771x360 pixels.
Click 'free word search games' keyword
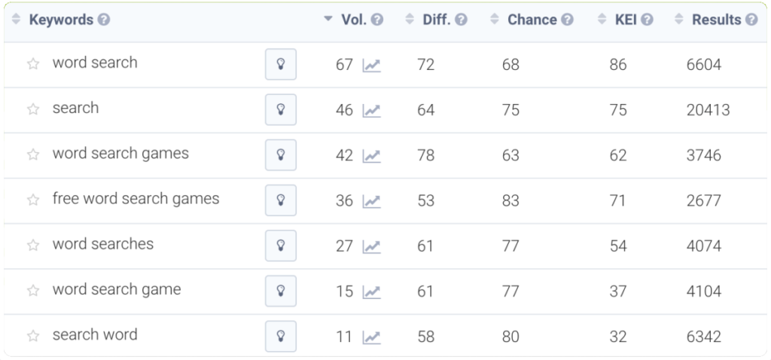pos(136,199)
